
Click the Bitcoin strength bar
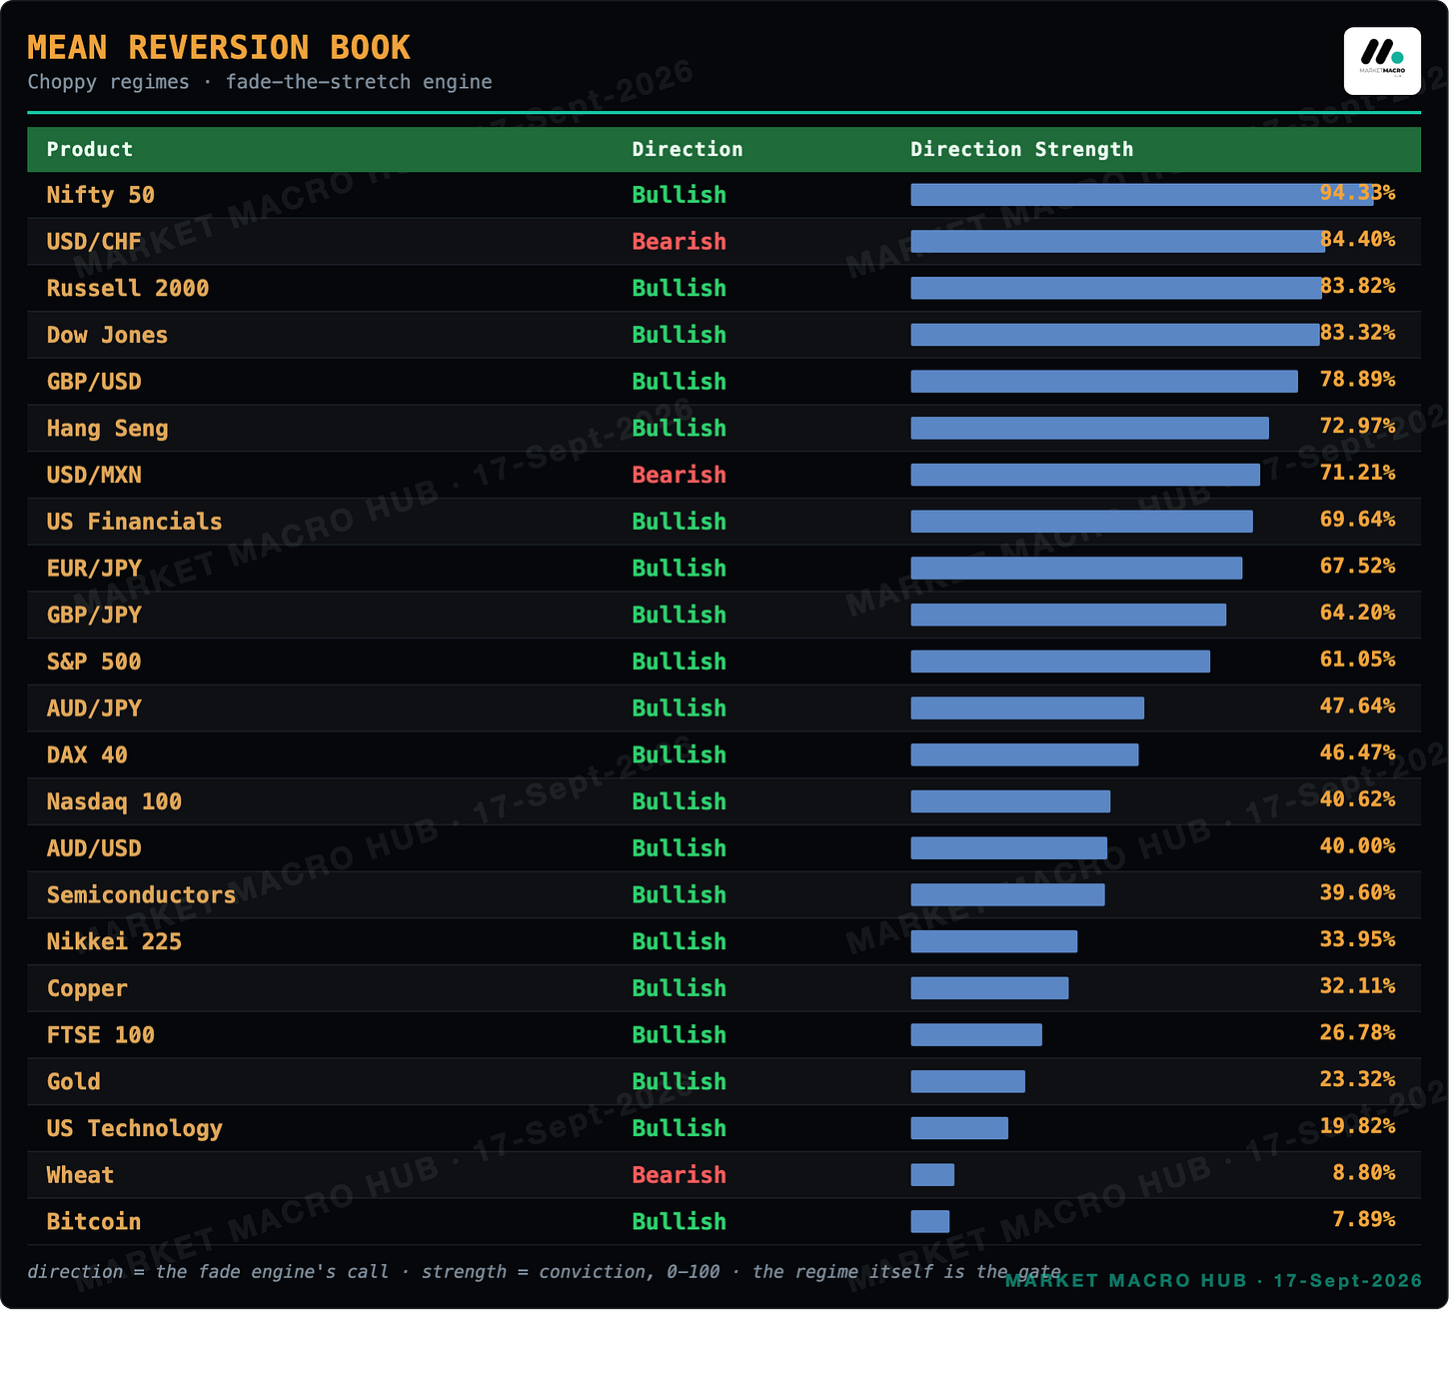(x=930, y=1221)
